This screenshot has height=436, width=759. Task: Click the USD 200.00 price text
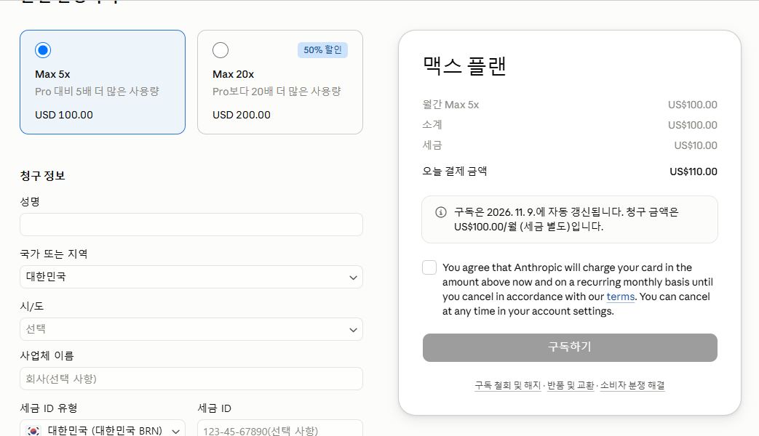click(242, 115)
